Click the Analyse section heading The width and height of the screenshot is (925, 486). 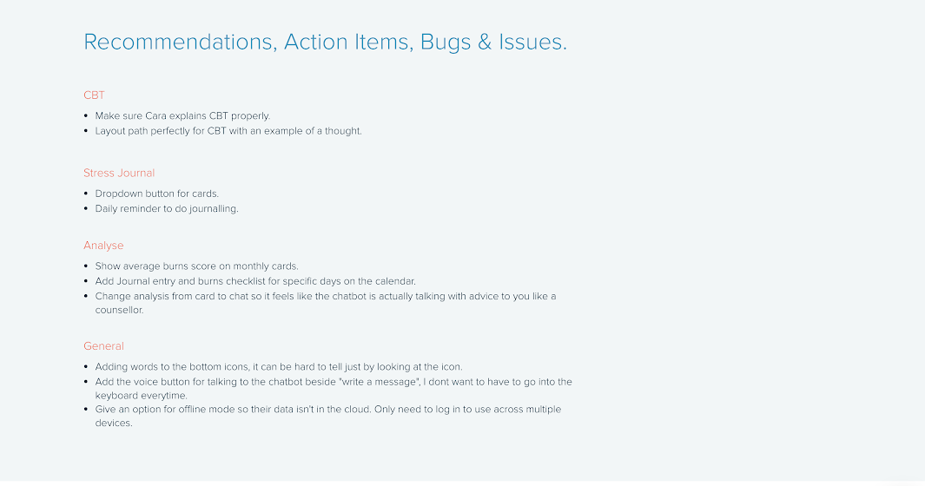click(x=103, y=246)
